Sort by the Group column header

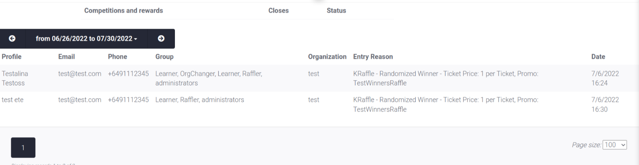(164, 57)
